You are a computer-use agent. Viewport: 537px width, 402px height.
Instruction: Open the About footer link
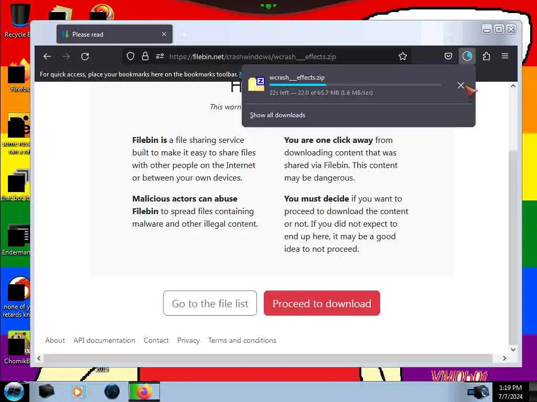tap(55, 340)
